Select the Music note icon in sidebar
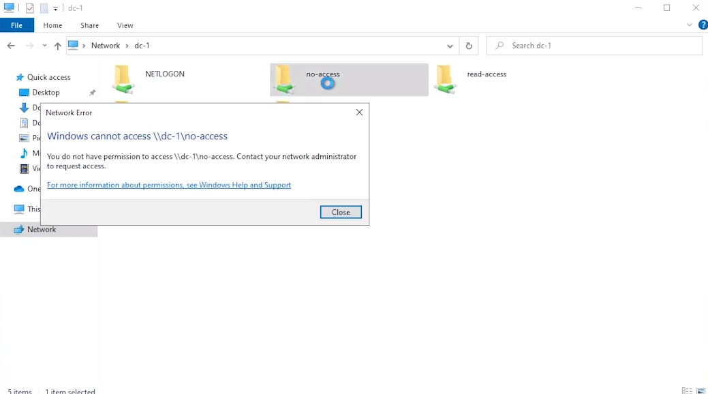Image resolution: width=708 pixels, height=394 pixels. (x=24, y=153)
